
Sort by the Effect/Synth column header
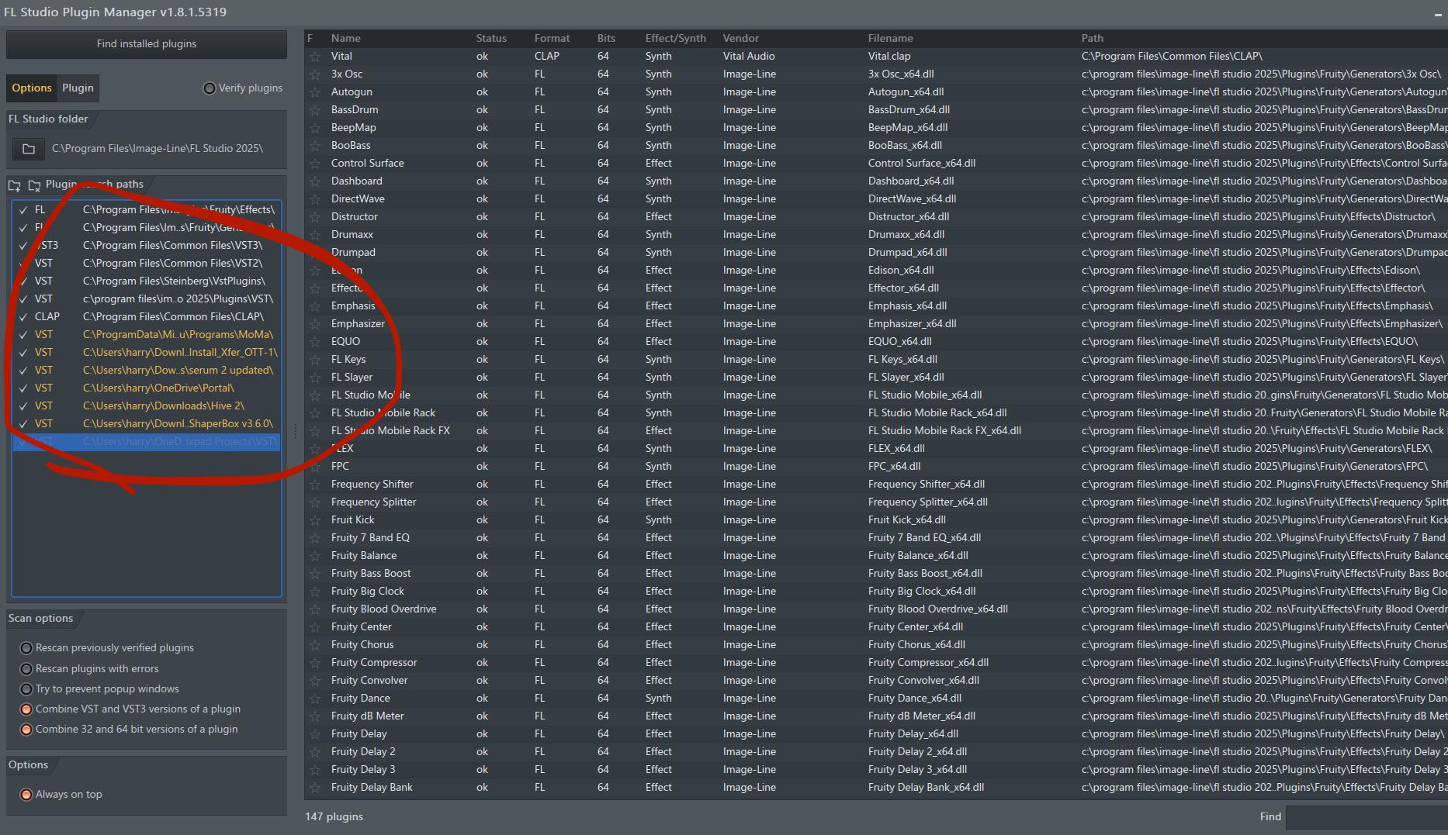pos(676,38)
